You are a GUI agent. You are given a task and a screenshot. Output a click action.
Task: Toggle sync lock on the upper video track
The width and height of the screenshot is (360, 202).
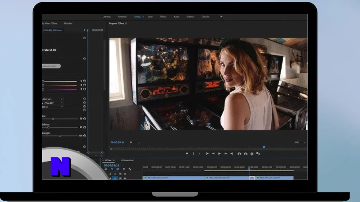pyautogui.click(x=120, y=174)
